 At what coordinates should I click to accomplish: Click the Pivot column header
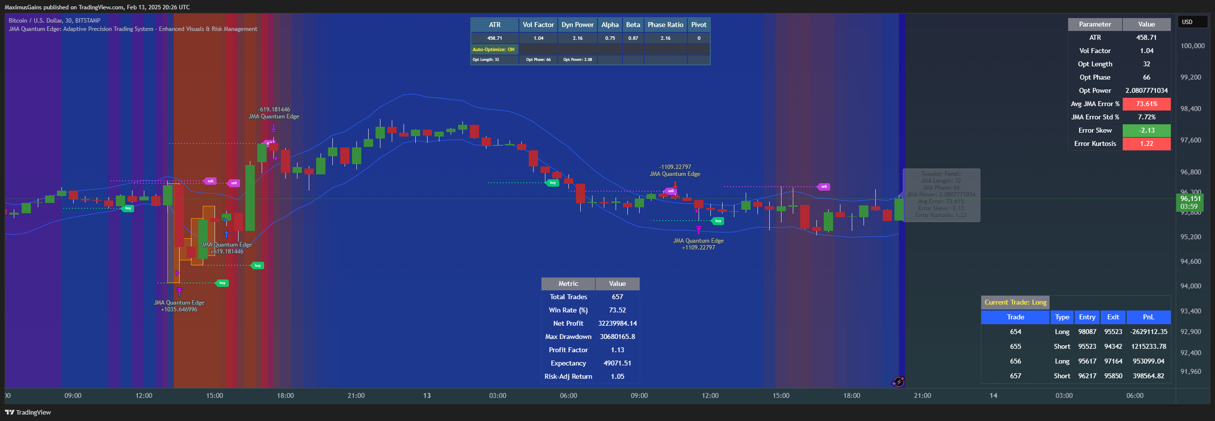(699, 25)
